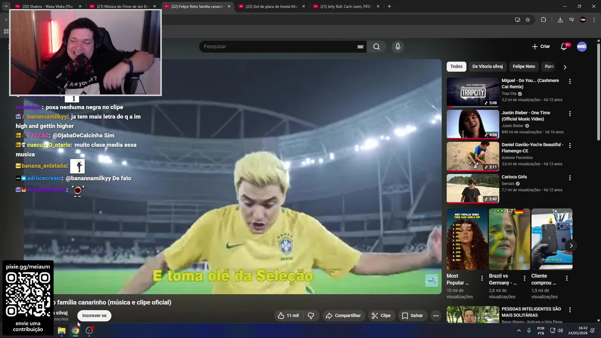The image size is (601, 338).
Task: Open File Explorer from the taskbar
Action: pos(62,330)
